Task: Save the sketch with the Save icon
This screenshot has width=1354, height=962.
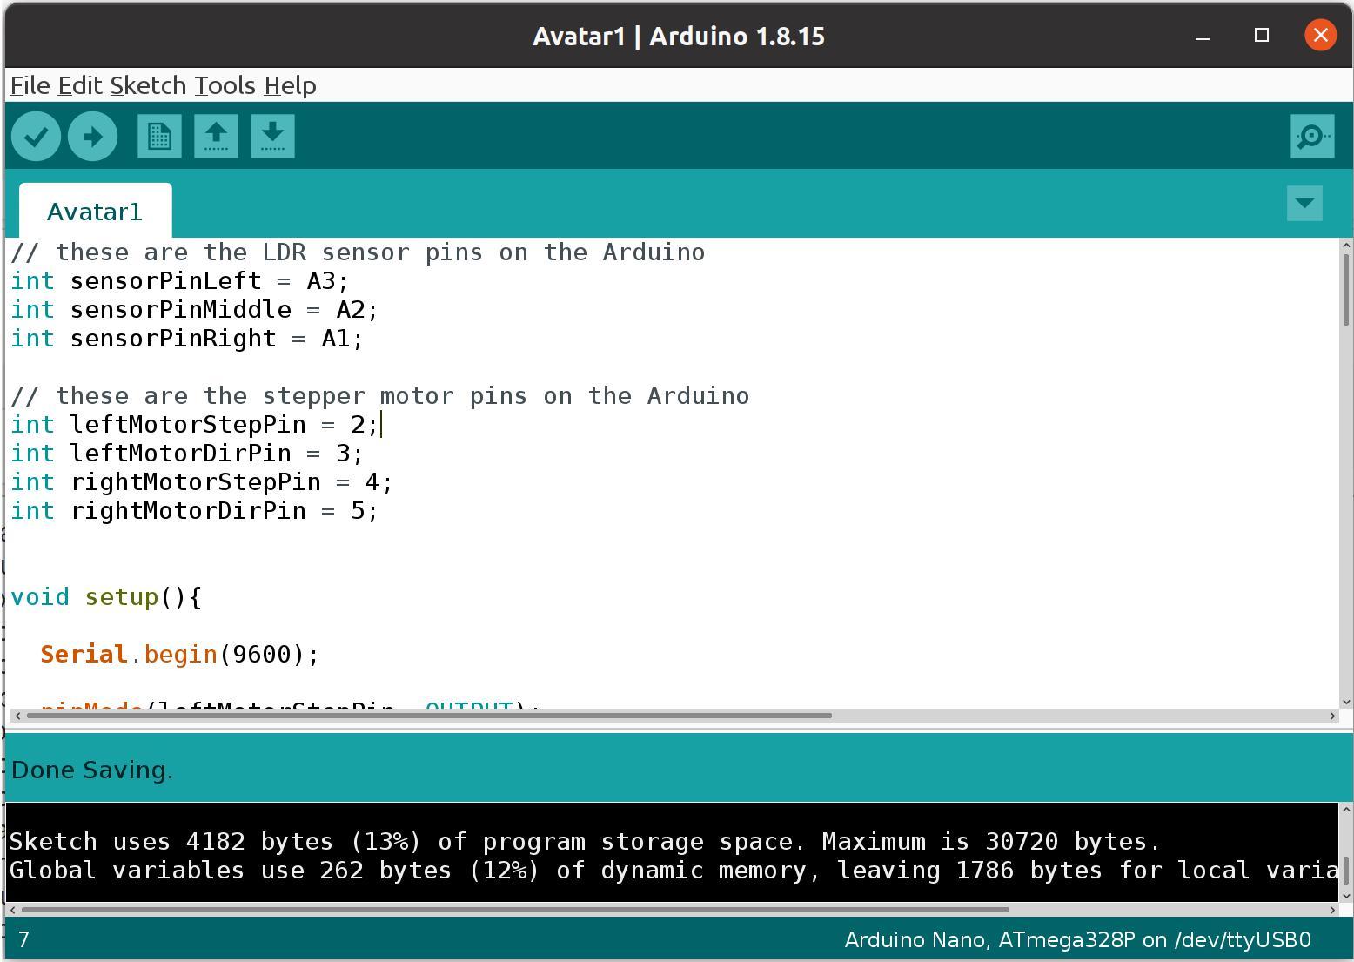Action: (x=272, y=136)
